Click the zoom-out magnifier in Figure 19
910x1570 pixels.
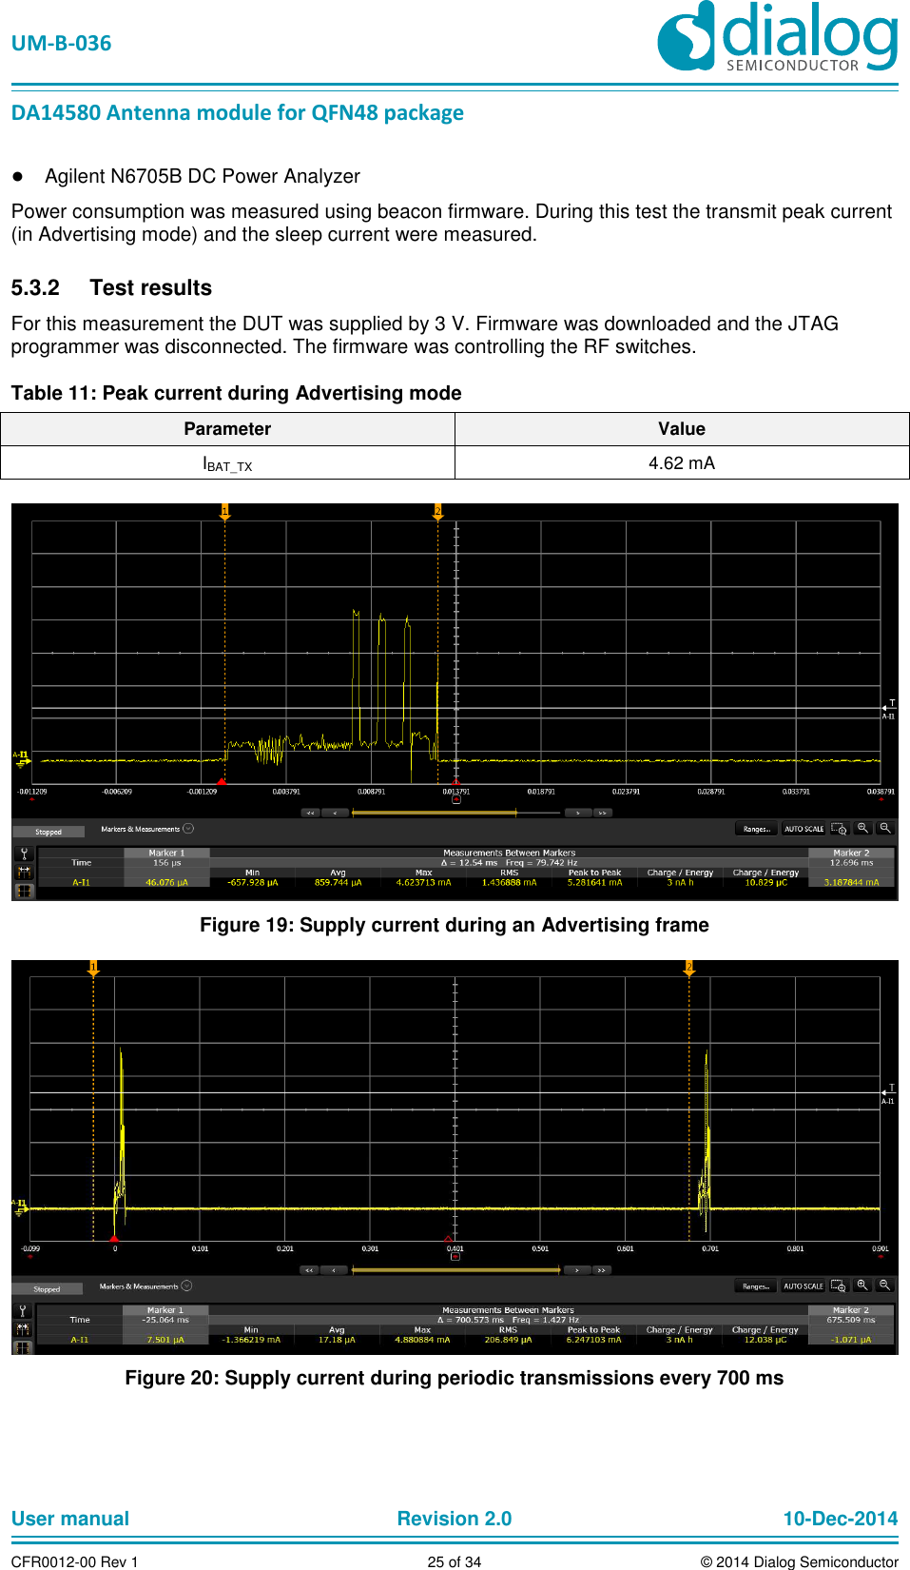pos(884,829)
